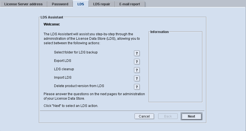Viewport: 246px width, 131px height.
Task: Click the 'Welcome:' heading
Action: pyautogui.click(x=52, y=24)
